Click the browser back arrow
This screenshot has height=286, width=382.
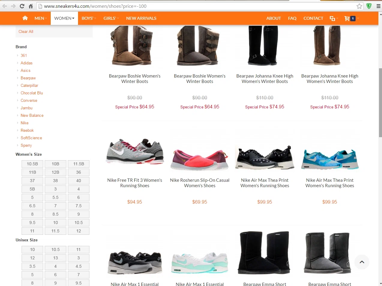click(x=5, y=6)
